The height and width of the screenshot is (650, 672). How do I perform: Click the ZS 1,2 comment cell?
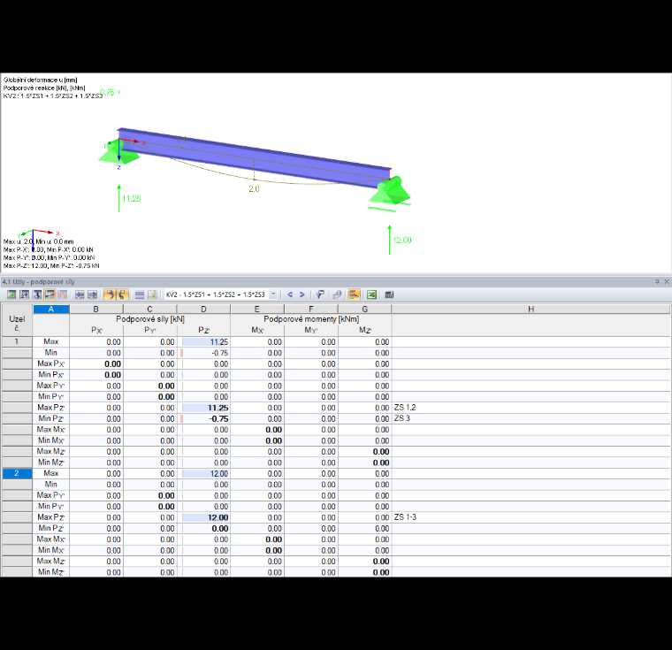[531, 408]
